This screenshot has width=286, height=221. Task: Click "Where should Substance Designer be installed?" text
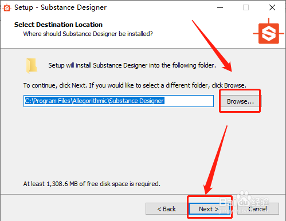tap(88, 34)
